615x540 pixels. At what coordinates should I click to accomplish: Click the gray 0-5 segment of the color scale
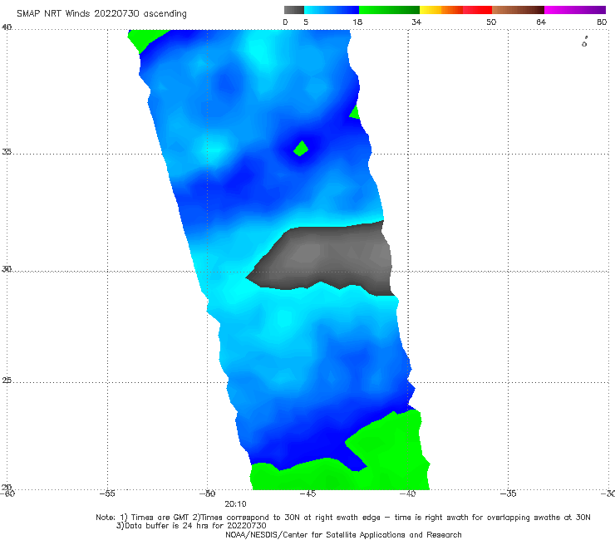click(294, 10)
